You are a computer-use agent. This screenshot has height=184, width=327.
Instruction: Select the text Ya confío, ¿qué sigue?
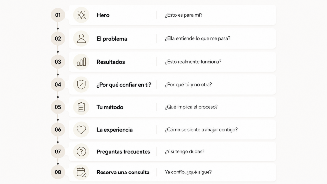coord(188,172)
